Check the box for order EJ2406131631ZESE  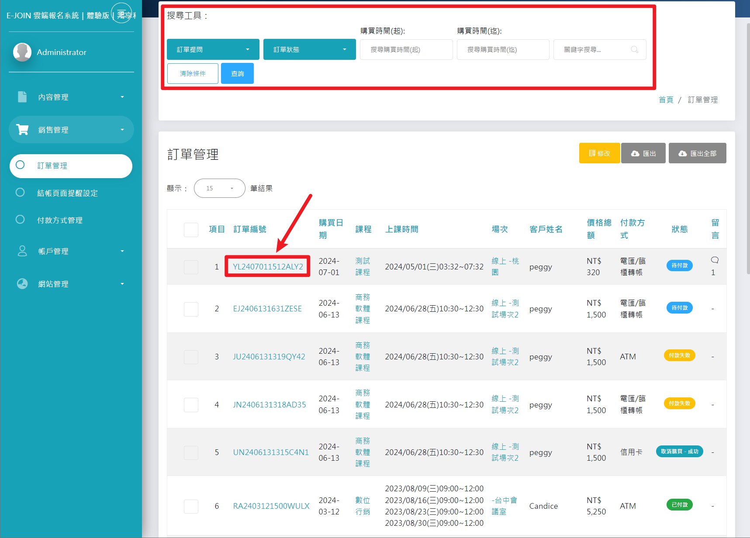(x=191, y=309)
